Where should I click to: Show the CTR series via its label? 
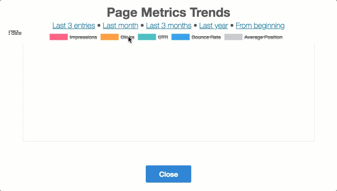(x=163, y=37)
